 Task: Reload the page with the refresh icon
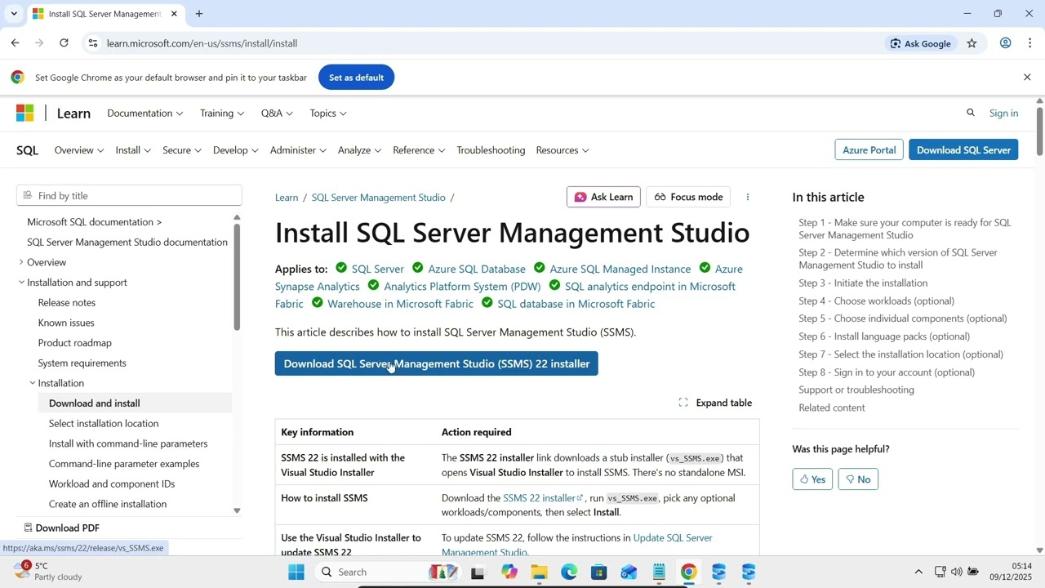click(64, 43)
